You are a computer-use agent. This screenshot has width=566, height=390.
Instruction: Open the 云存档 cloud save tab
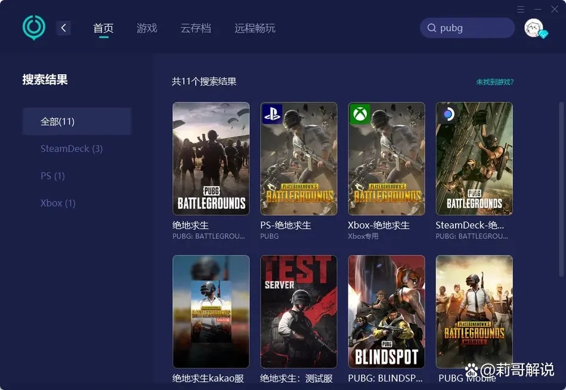coord(196,28)
